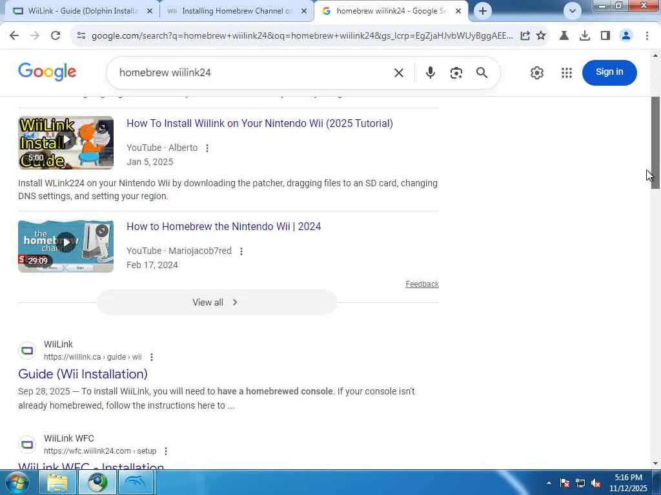
Task: Click the Action Center flag tray icon
Action: pos(565,483)
